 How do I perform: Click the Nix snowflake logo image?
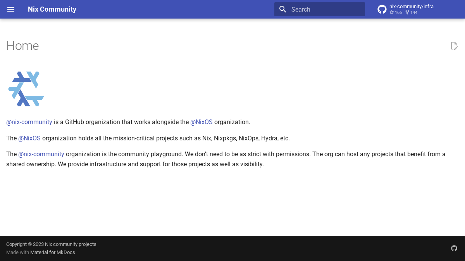(x=26, y=89)
